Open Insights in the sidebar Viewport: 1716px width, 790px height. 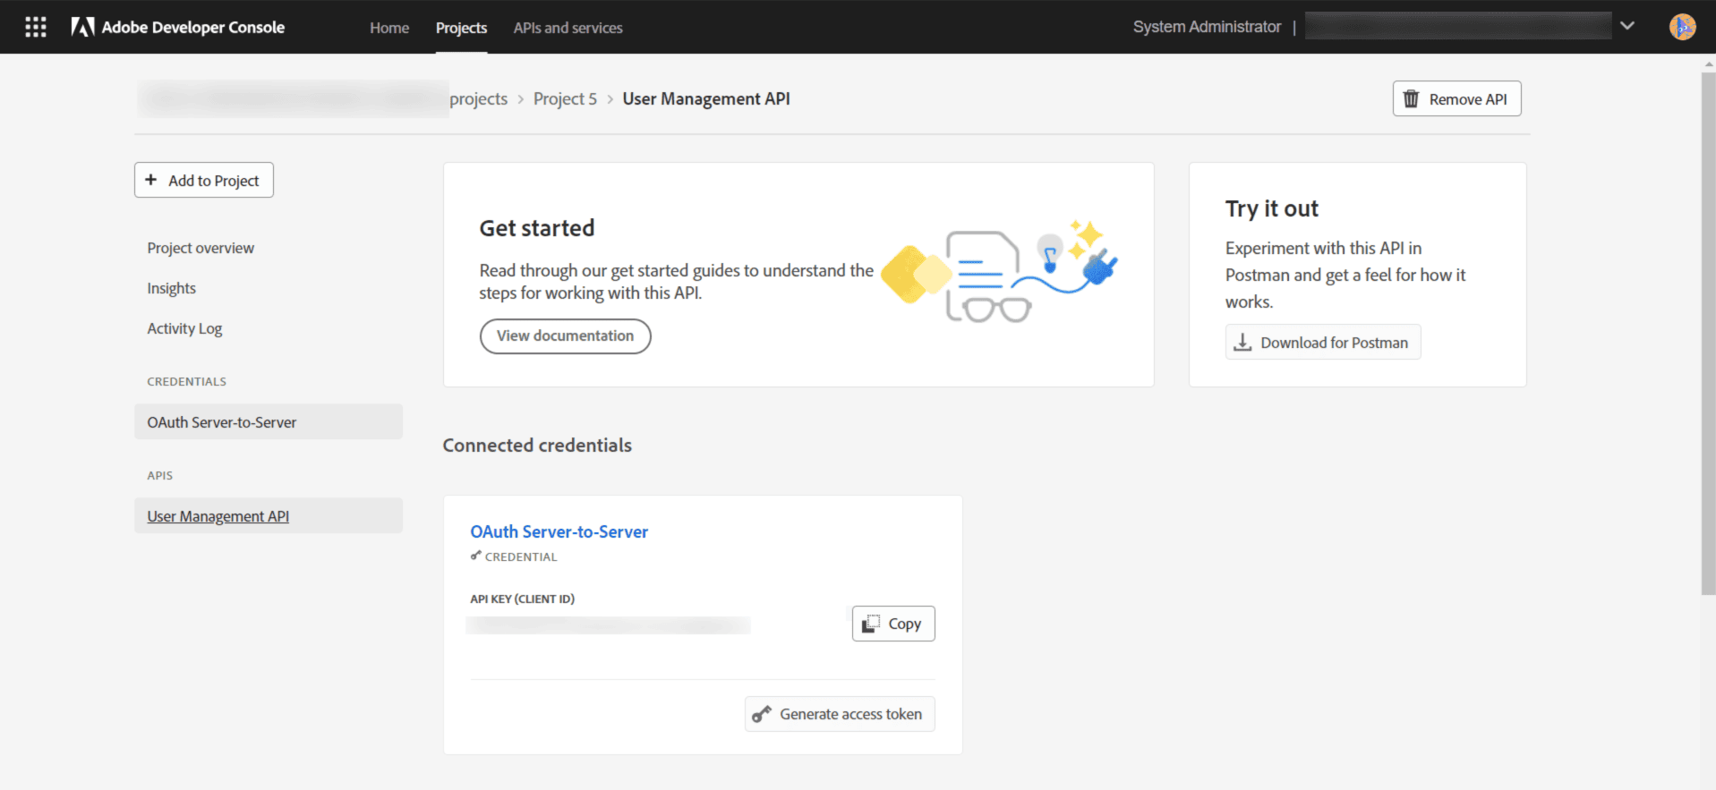tap(171, 288)
